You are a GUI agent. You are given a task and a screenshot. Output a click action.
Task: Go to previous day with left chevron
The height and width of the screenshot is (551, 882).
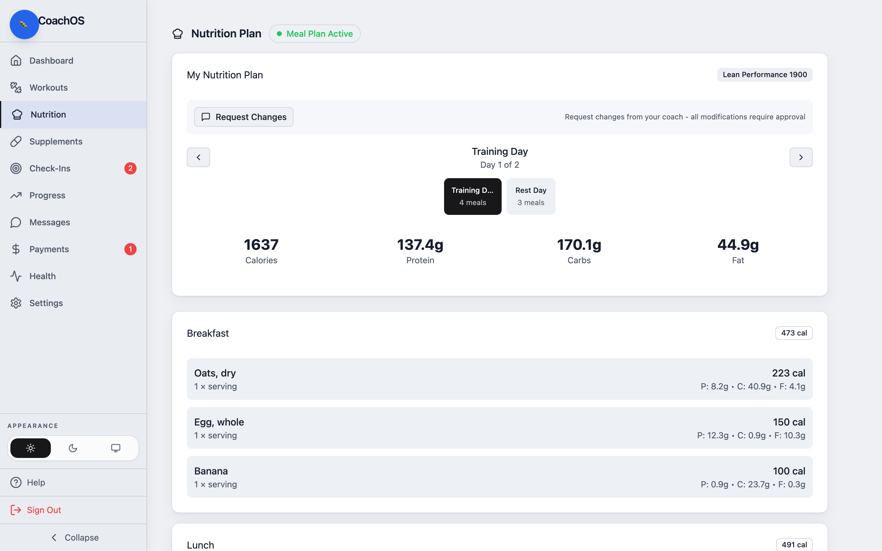(198, 157)
